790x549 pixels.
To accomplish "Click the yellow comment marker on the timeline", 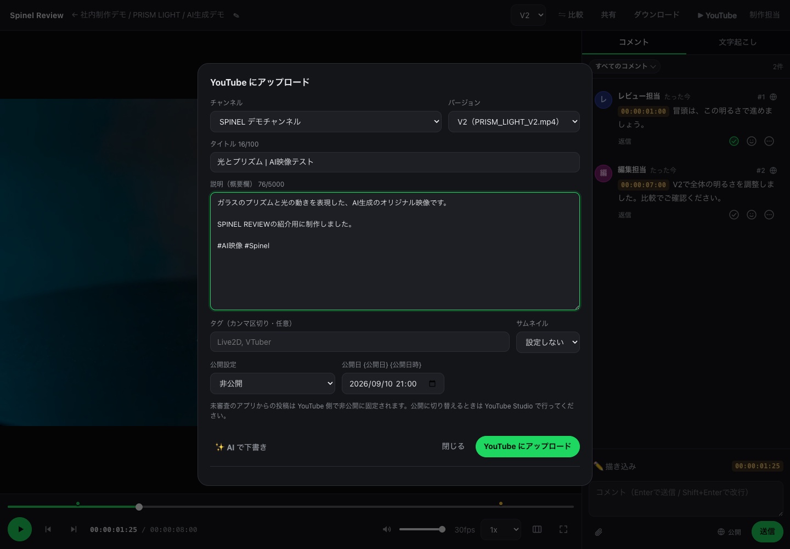I will [x=501, y=503].
